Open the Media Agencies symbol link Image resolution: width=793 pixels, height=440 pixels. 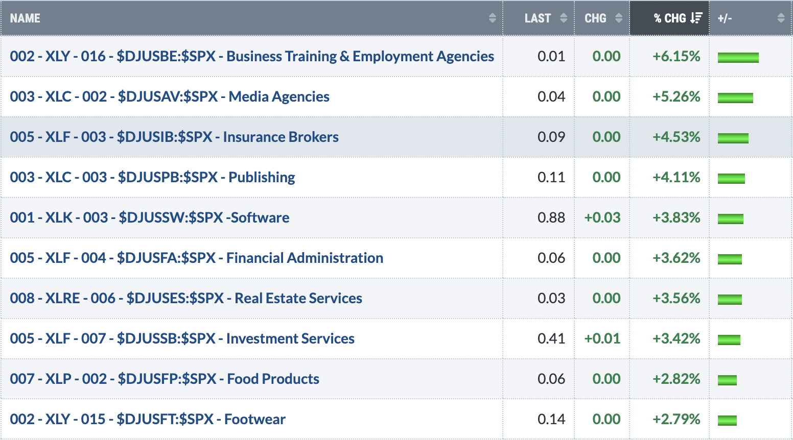click(170, 96)
